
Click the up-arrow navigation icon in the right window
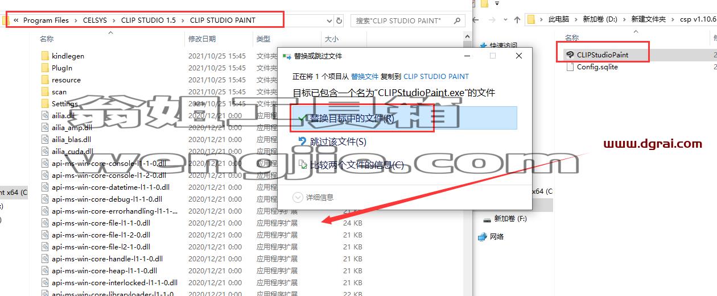[x=517, y=19]
